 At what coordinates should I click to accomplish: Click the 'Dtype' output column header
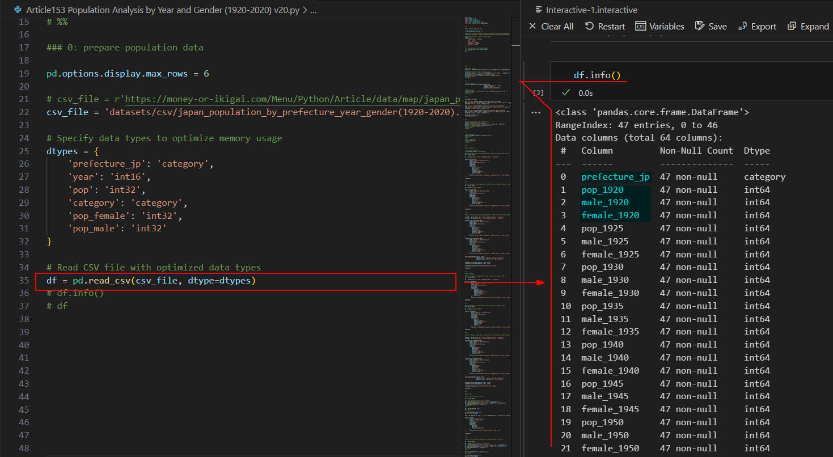(x=757, y=151)
